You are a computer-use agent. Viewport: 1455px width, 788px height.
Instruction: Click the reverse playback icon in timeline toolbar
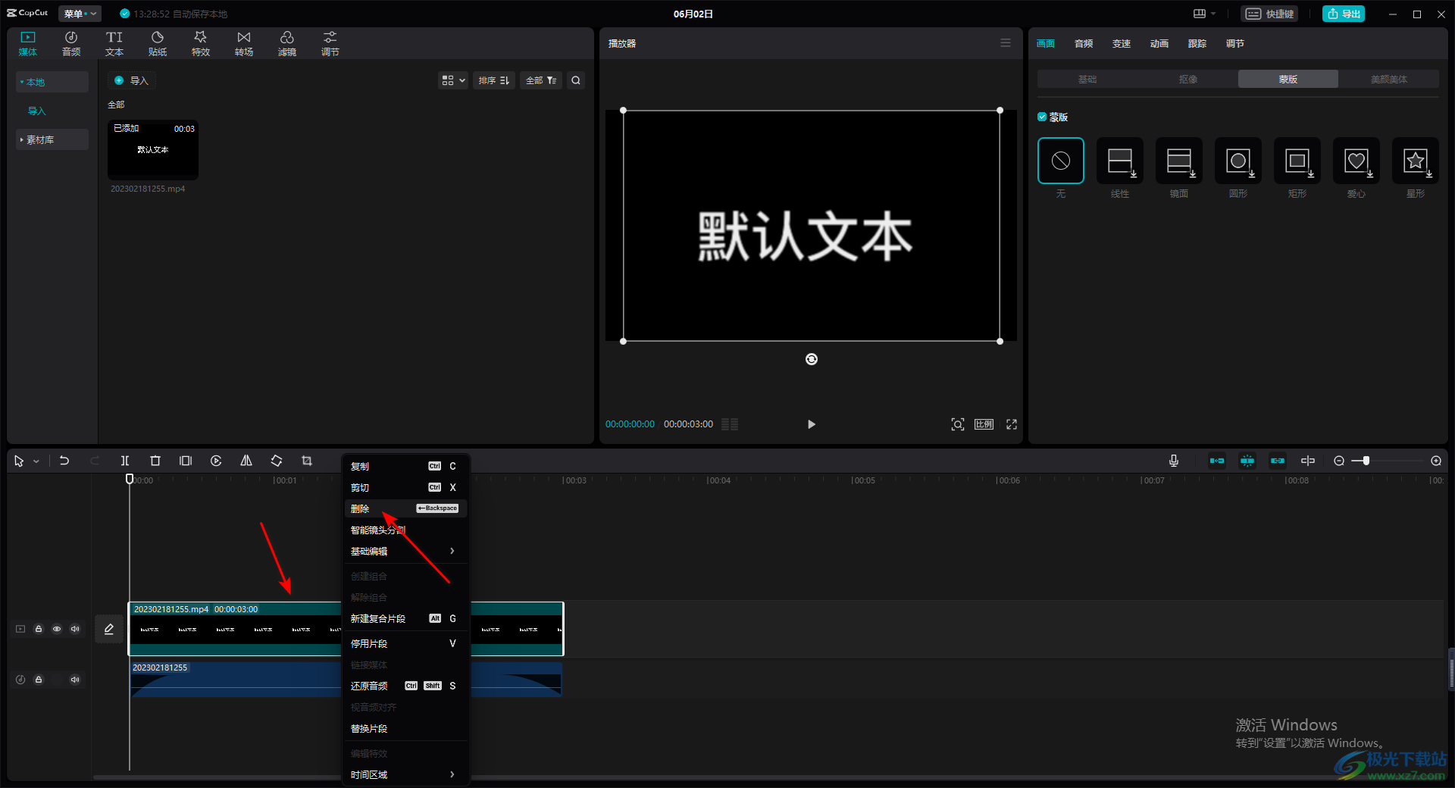(216, 461)
